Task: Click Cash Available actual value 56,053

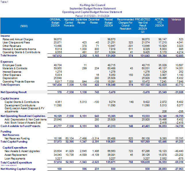Action: tap(163, 126)
